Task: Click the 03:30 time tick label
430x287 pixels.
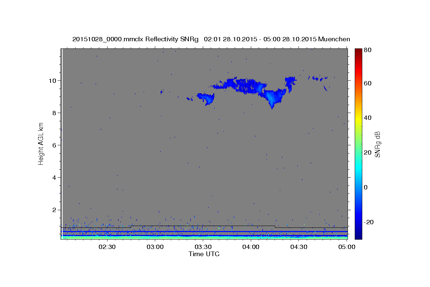Action: click(x=203, y=247)
